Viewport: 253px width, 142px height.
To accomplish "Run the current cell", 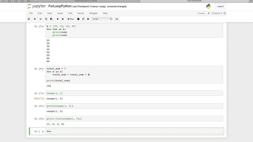I will pyautogui.click(x=71, y=19).
